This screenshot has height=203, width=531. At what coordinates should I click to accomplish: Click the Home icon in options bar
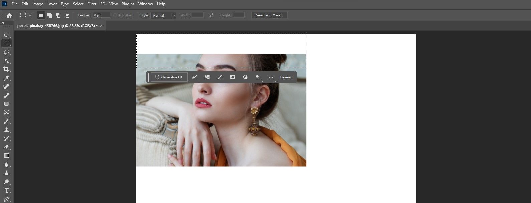(x=9, y=15)
